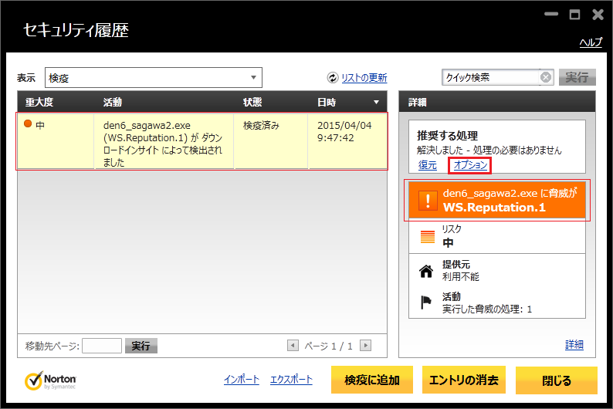Maximize the セキュリティ履歴 window

click(x=574, y=15)
